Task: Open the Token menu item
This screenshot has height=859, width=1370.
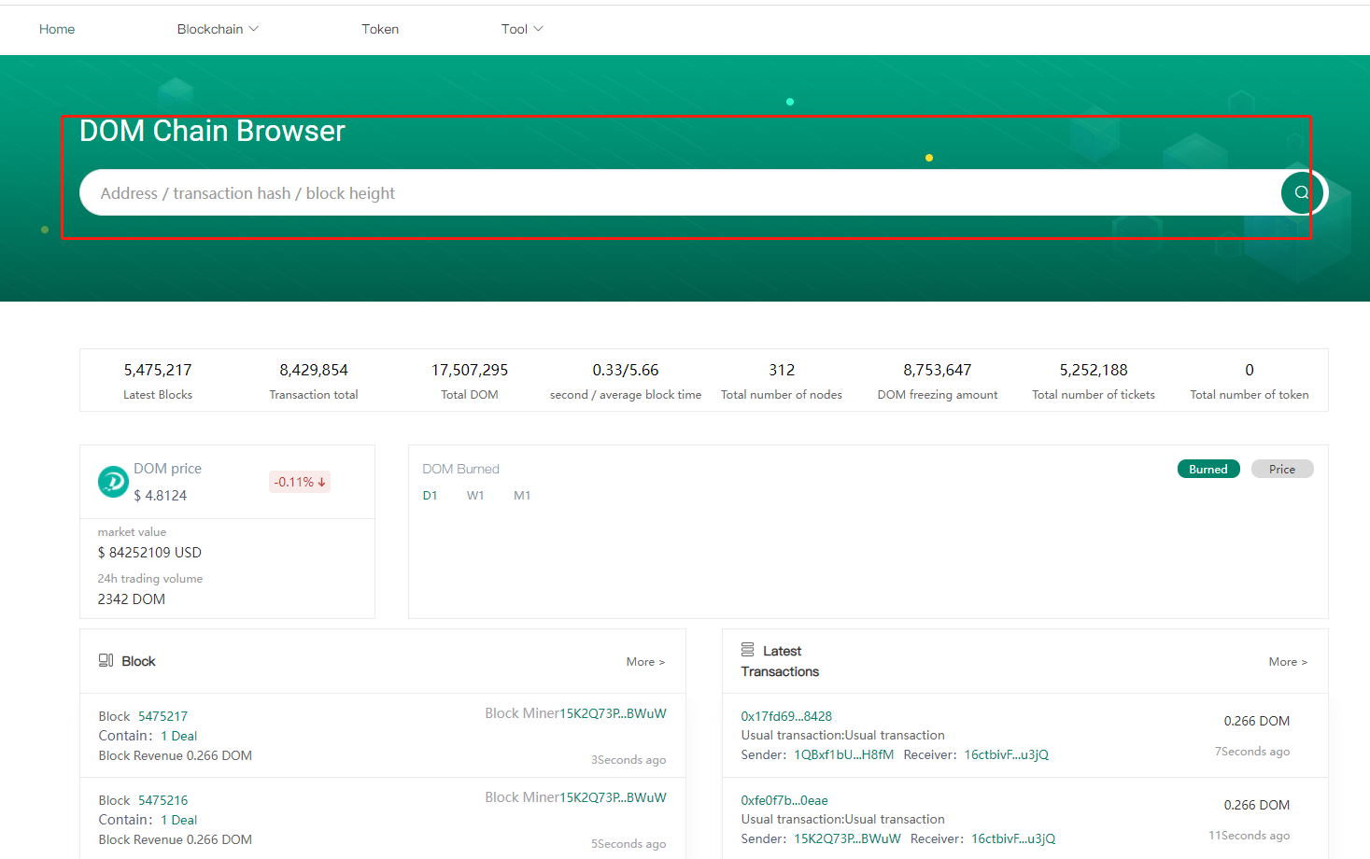Action: (x=380, y=29)
